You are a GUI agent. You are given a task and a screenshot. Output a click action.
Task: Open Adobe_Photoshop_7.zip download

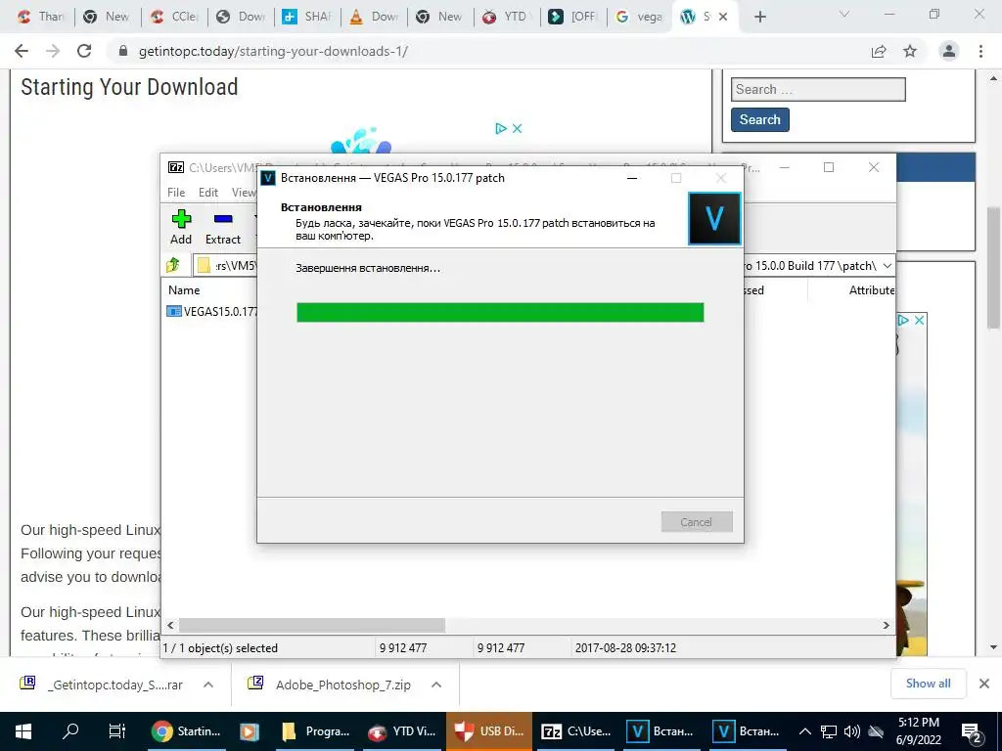[x=330, y=685]
